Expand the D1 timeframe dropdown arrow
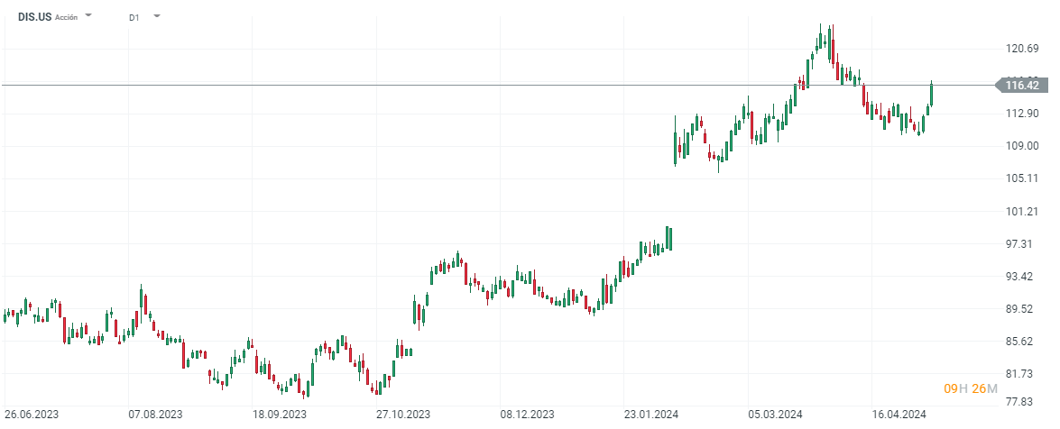This screenshot has width=1060, height=429. click(156, 16)
